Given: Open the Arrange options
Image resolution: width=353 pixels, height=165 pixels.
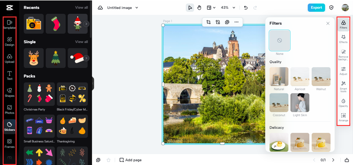Looking at the screenshot, I should click(343, 117).
